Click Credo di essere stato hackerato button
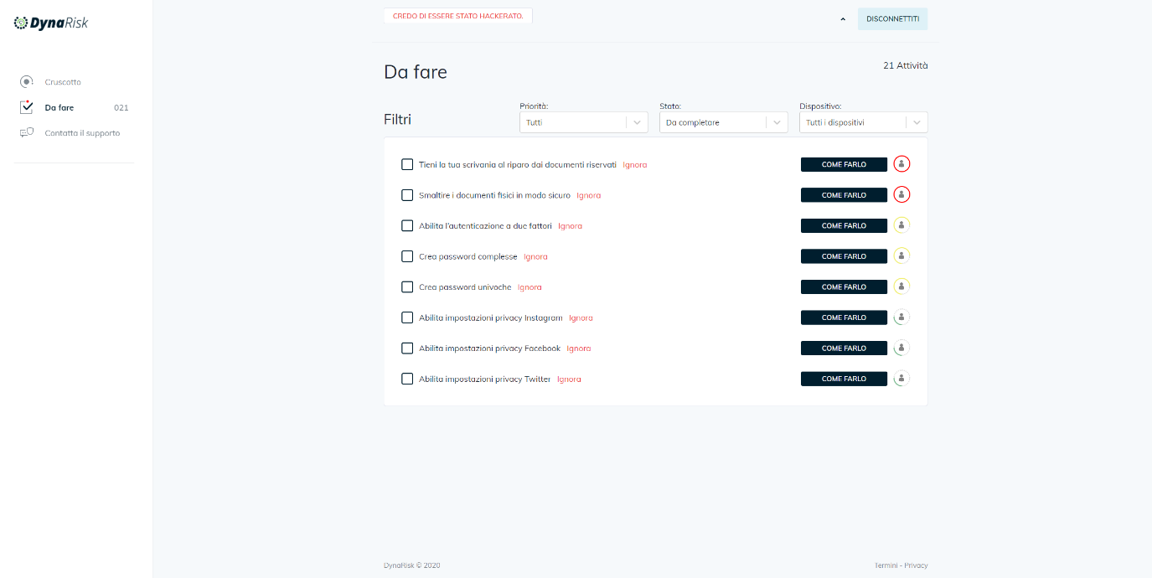The width and height of the screenshot is (1152, 578). (x=457, y=16)
